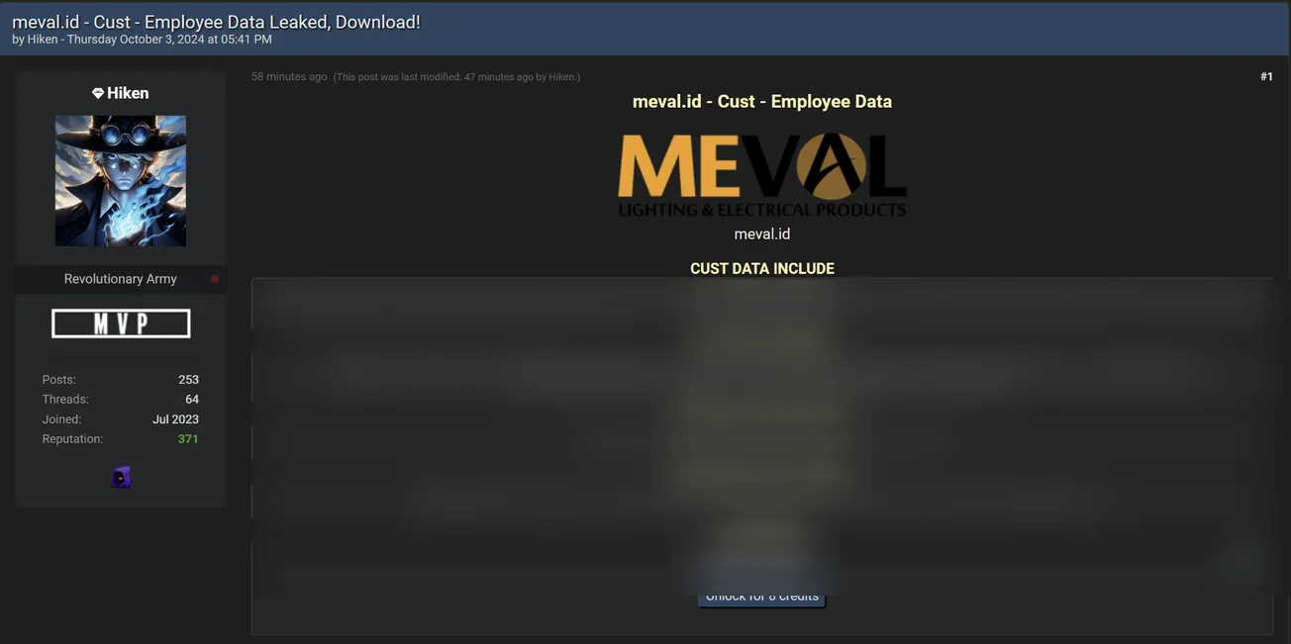
Task: Open Hiken's avatar picture
Action: coord(121,181)
